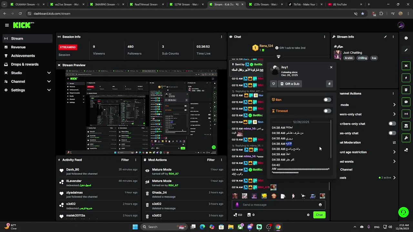
Task: Open Windows Start menu
Action: [x=135, y=227]
